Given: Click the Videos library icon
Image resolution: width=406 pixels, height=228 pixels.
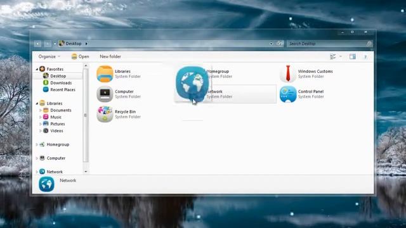Looking at the screenshot, I should click(x=46, y=130).
